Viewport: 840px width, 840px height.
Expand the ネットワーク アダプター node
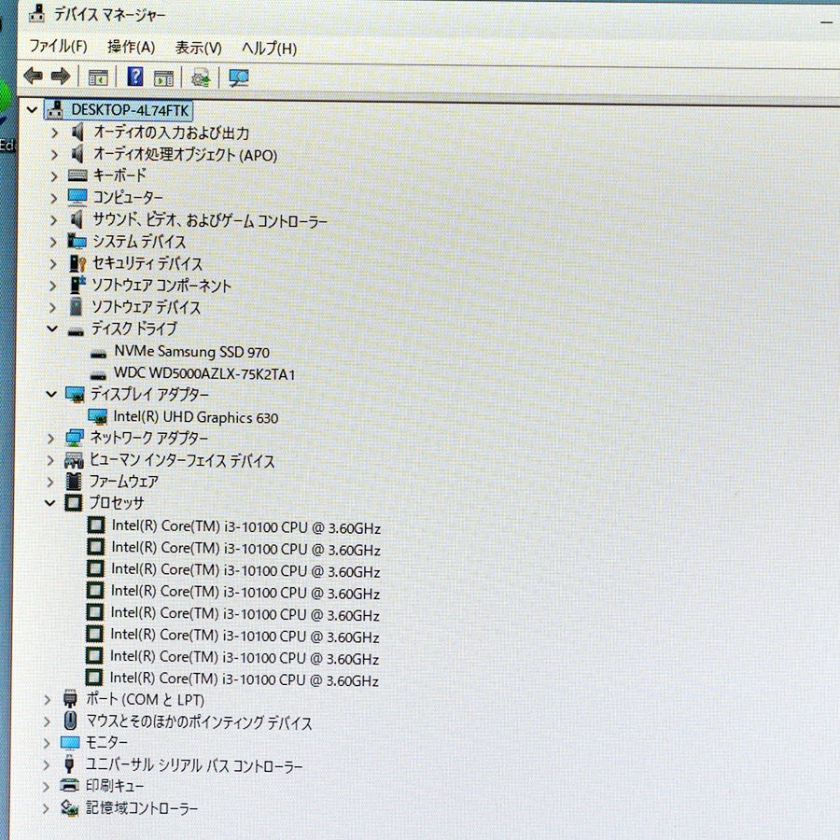[50, 439]
